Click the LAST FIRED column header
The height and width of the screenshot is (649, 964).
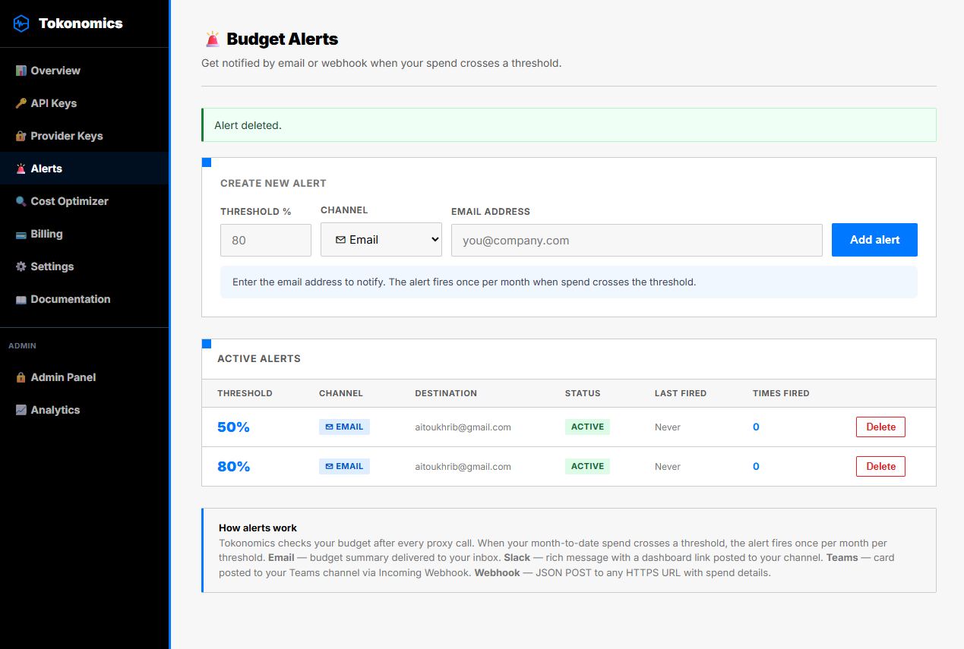tap(681, 393)
